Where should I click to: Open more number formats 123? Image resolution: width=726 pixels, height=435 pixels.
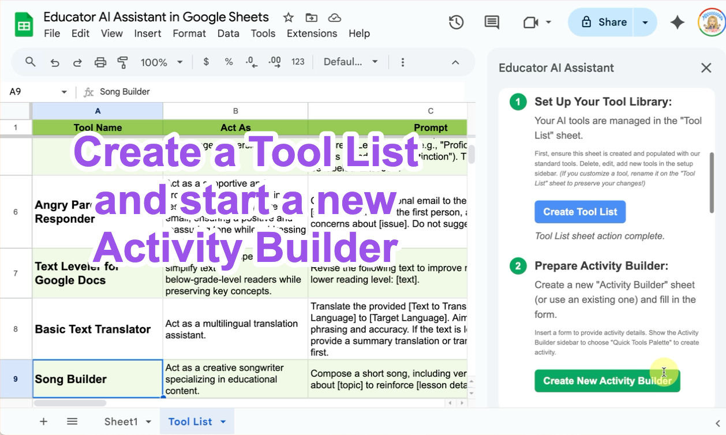[x=298, y=62]
